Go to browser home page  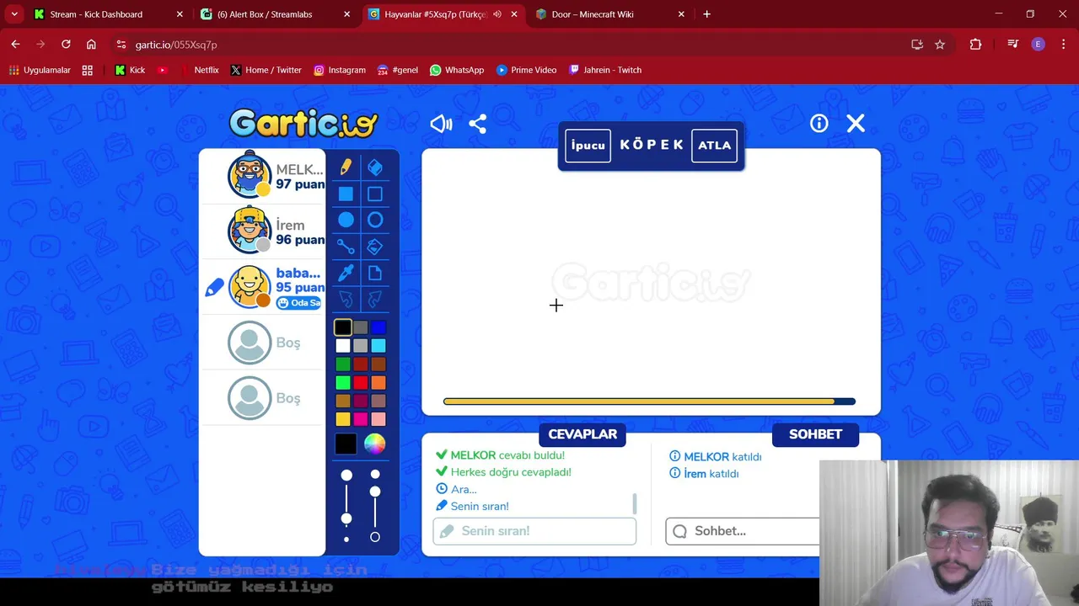(91, 45)
